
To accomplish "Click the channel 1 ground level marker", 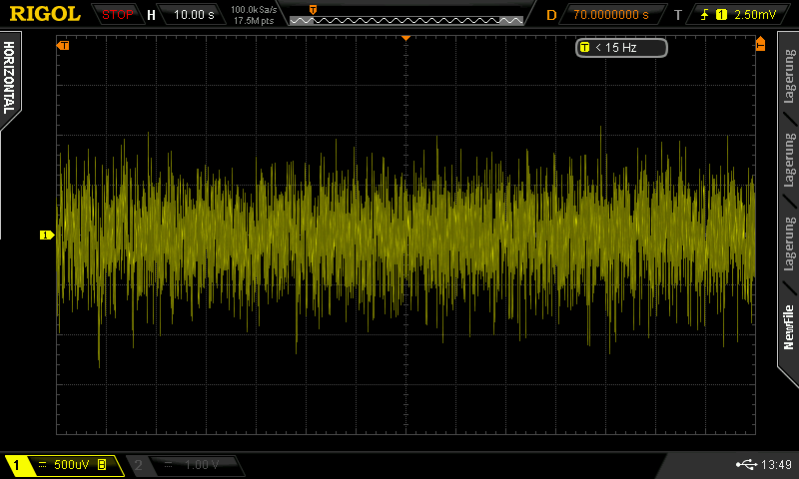I will click(47, 236).
